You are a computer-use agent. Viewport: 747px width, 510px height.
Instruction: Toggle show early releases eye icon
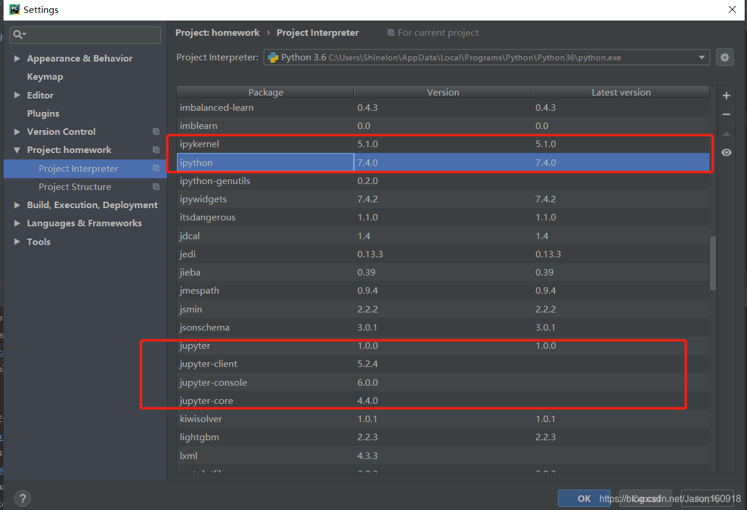[726, 152]
